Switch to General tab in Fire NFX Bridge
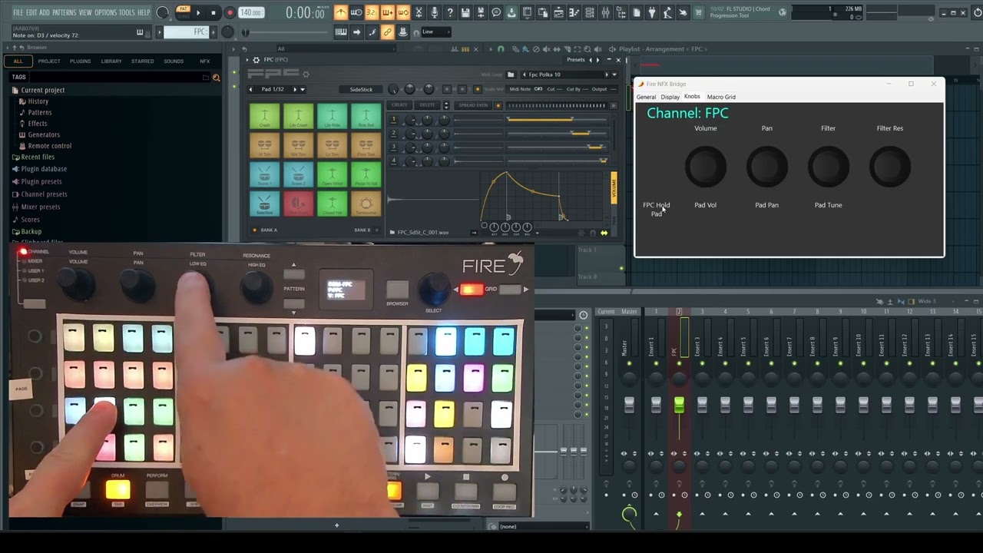Screen dimensions: 983x553 click(x=646, y=97)
